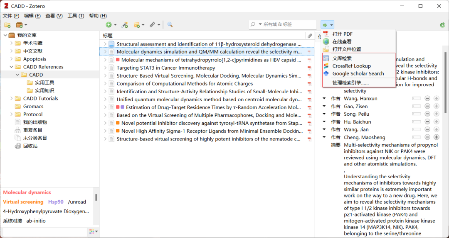The height and width of the screenshot is (238, 449).
Task: Expand the Protocol collection
Action: click(11, 114)
